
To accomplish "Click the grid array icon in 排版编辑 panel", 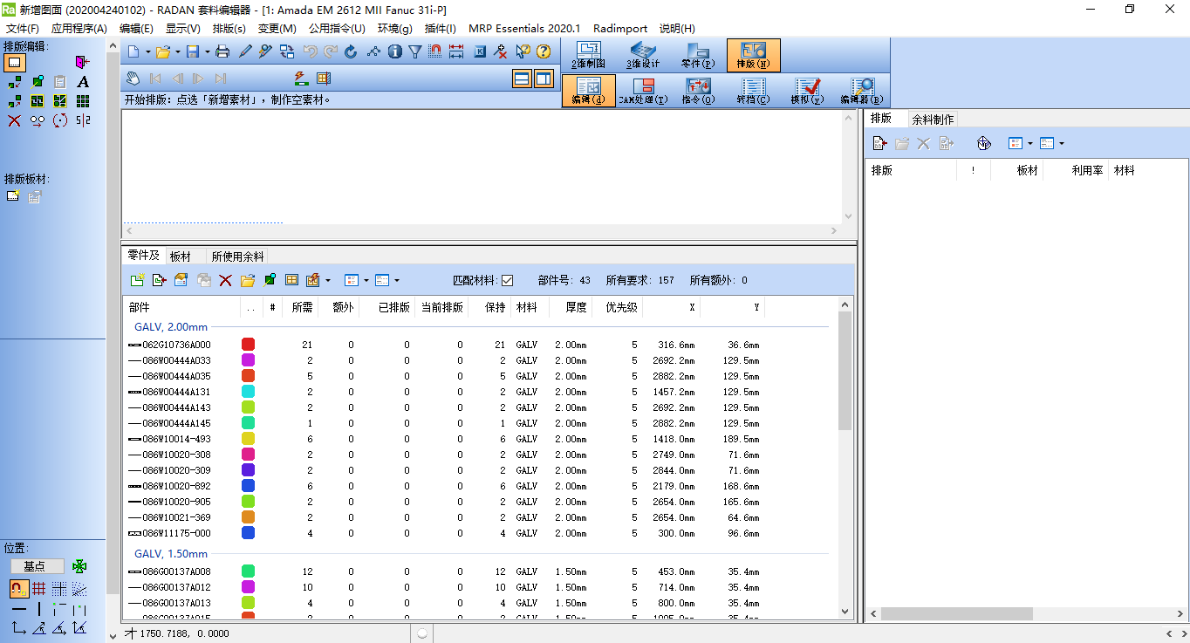I will point(83,101).
